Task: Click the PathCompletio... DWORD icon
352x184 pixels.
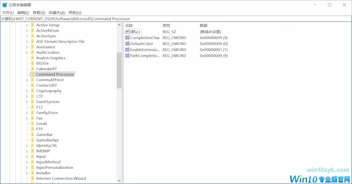Action: [x=127, y=56]
